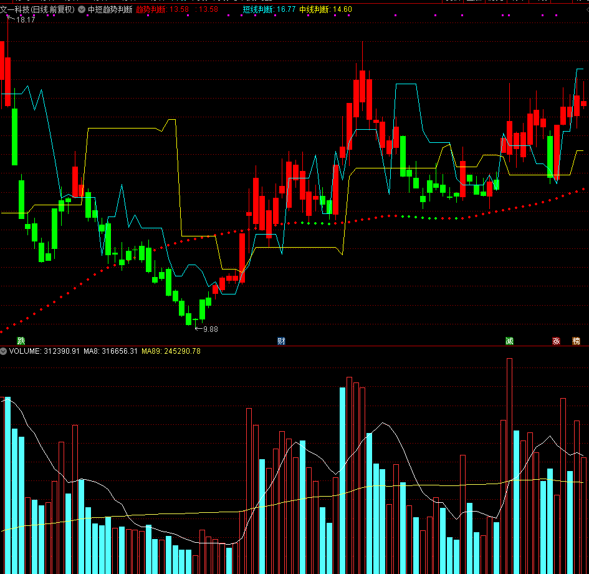
Task: Click the blue 财 event marker
Action: click(x=281, y=341)
